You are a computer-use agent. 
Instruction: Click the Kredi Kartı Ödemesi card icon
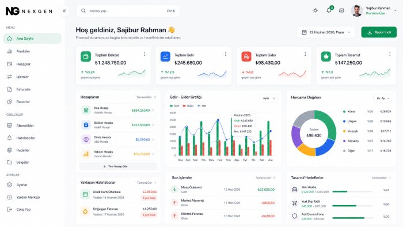[85, 195]
